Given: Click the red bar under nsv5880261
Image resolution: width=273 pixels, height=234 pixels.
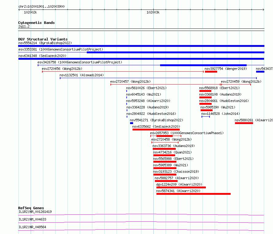Looking at the screenshot, I should pyautogui.click(x=244, y=123).
